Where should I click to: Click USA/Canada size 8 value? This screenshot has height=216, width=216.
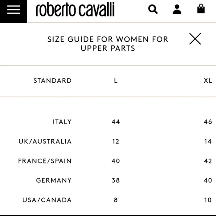click(116, 200)
